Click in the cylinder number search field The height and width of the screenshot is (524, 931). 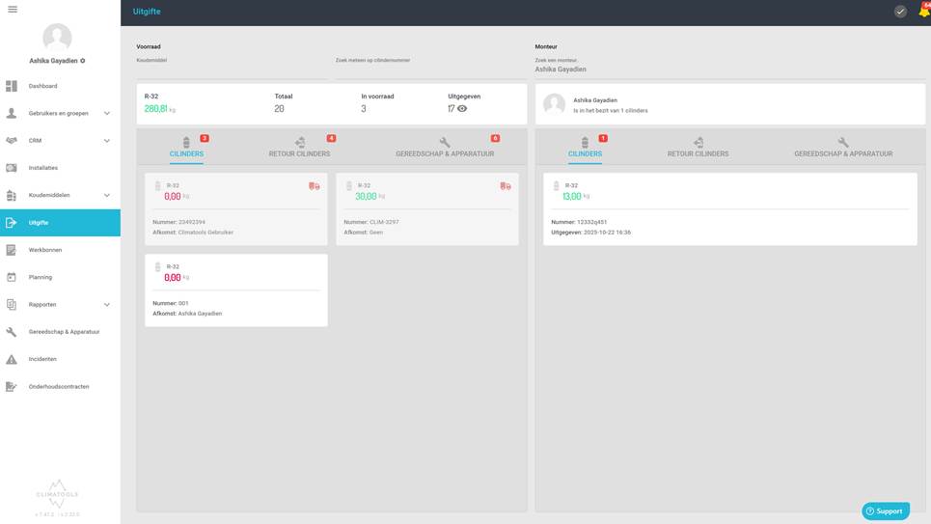click(430, 68)
